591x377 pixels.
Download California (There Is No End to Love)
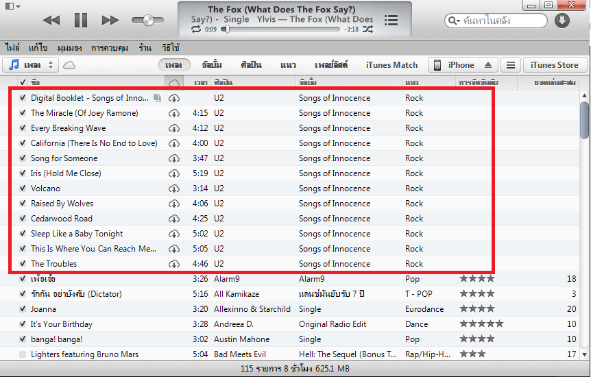[173, 143]
